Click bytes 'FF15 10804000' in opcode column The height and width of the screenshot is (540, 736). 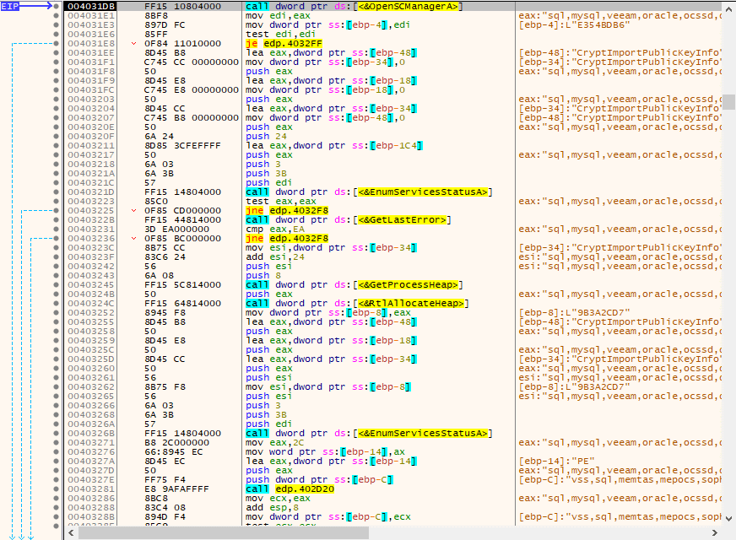[x=182, y=6]
